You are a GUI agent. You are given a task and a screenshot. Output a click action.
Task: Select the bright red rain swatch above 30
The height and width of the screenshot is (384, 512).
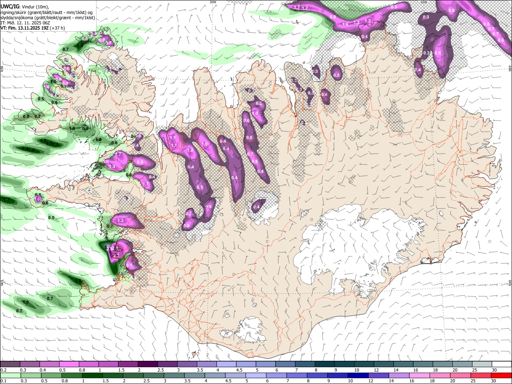[502, 375]
